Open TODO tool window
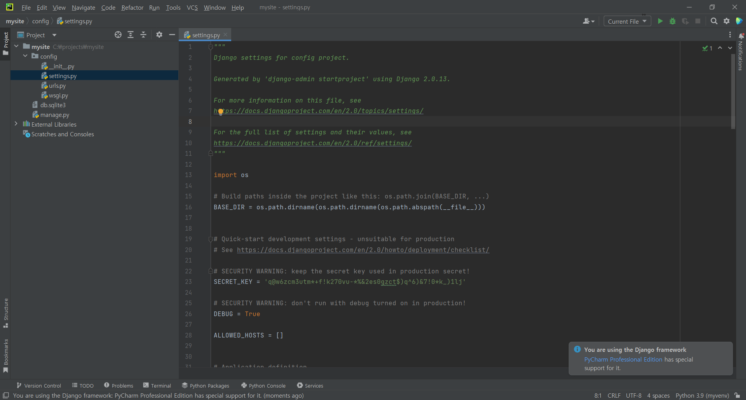This screenshot has width=746, height=400. 83,385
